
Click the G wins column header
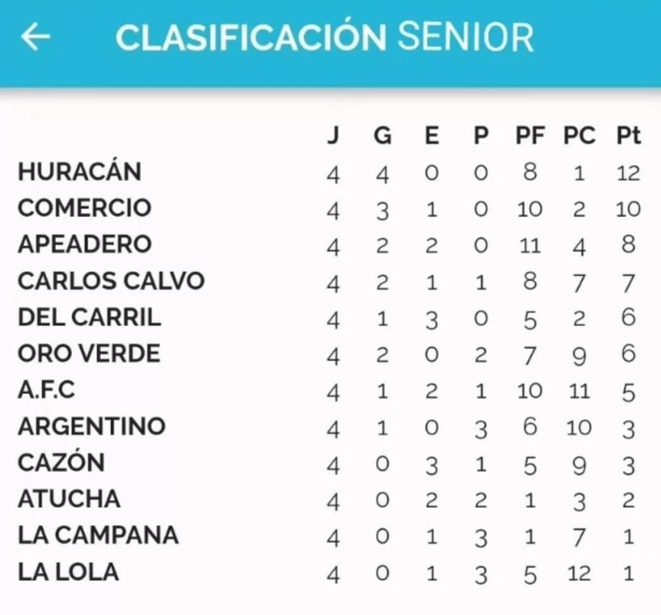pyautogui.click(x=382, y=135)
